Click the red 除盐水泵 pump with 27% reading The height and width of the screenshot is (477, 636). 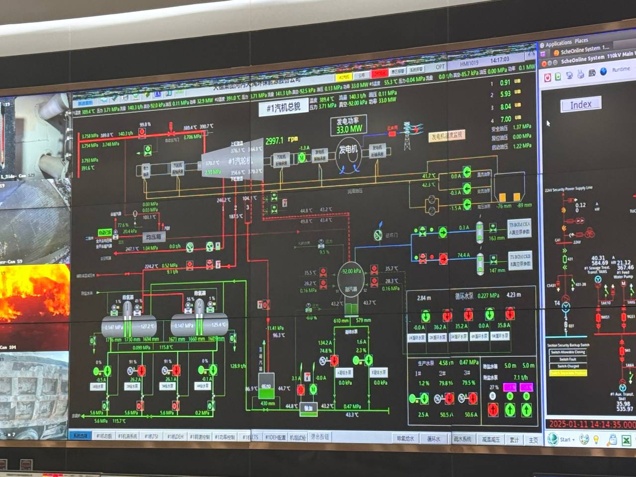[493, 409]
